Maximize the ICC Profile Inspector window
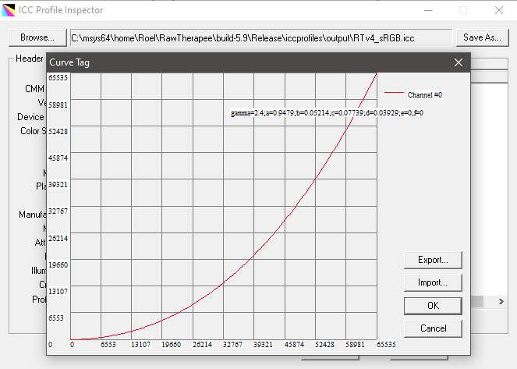517x369 pixels. 463,10
